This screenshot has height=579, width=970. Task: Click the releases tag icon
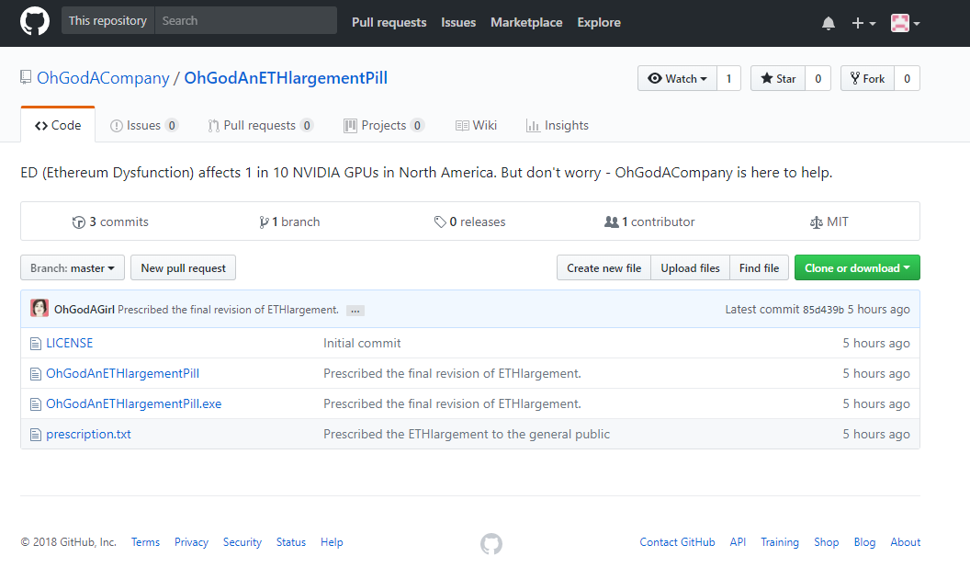[440, 221]
